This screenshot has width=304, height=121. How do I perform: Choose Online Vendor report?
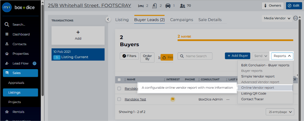265,88
